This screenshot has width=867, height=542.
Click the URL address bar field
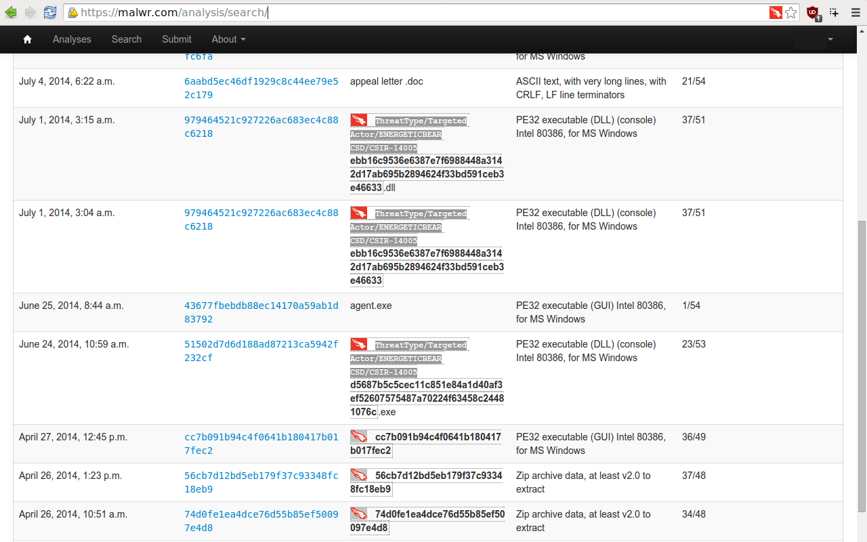[420, 12]
